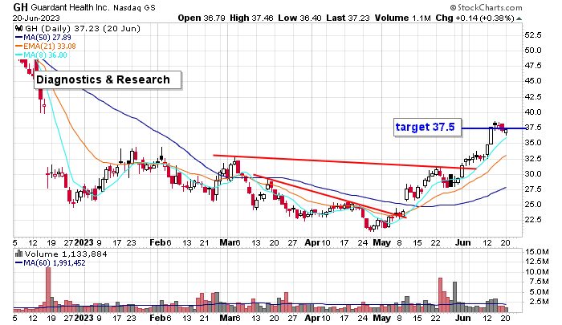562x325 pixels.
Task: Click the High 37.46 value
Action: tap(251, 18)
